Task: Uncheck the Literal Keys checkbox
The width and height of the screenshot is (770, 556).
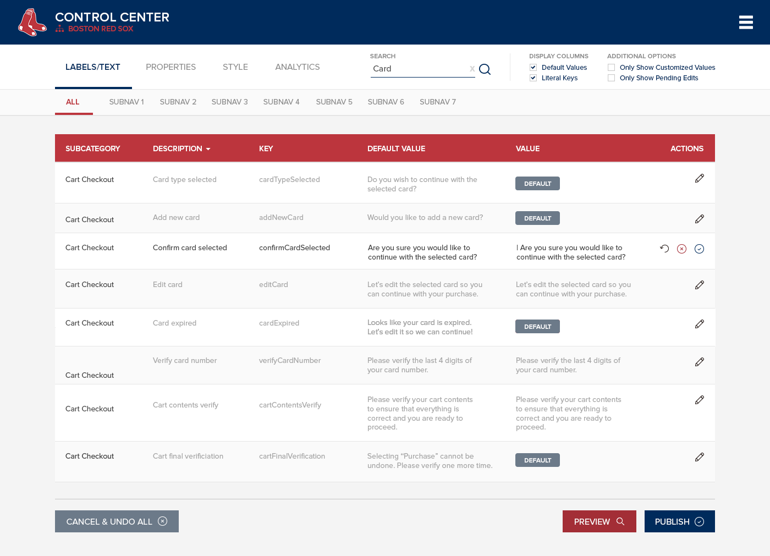Action: point(533,78)
